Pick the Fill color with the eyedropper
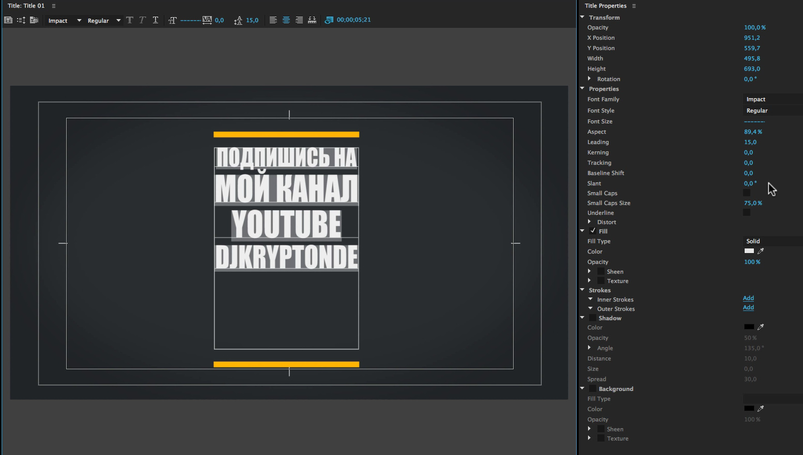Screen dimensions: 803x455 (761, 251)
